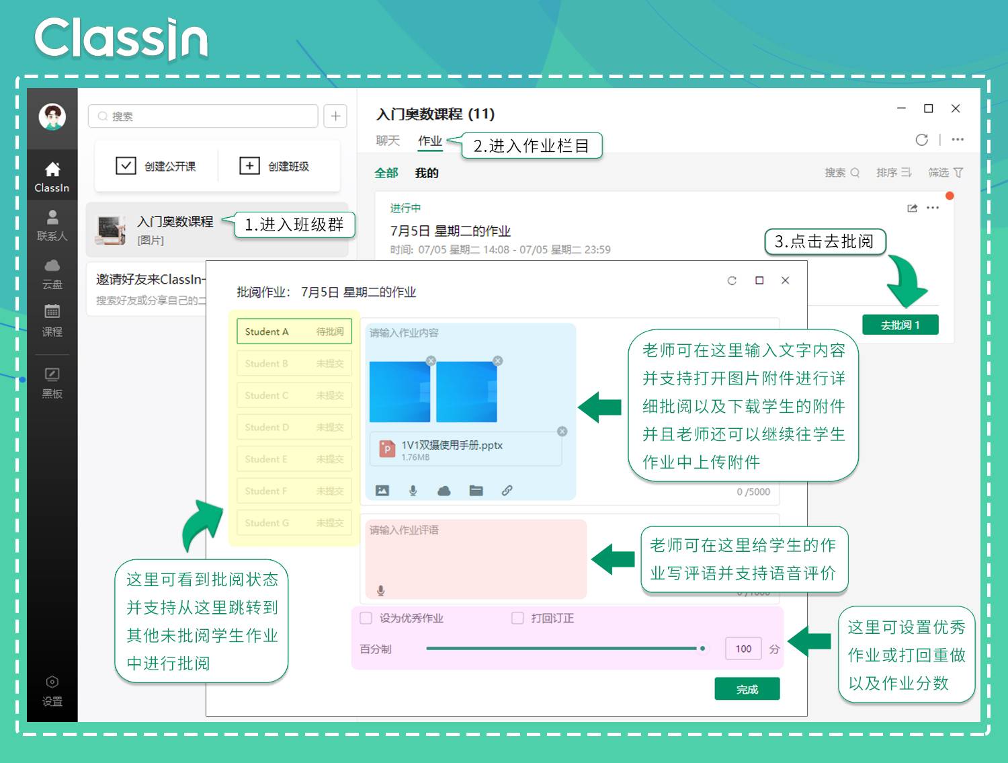Viewport: 1008px width, 763px height.
Task: Remove the second image attachment
Action: [497, 361]
